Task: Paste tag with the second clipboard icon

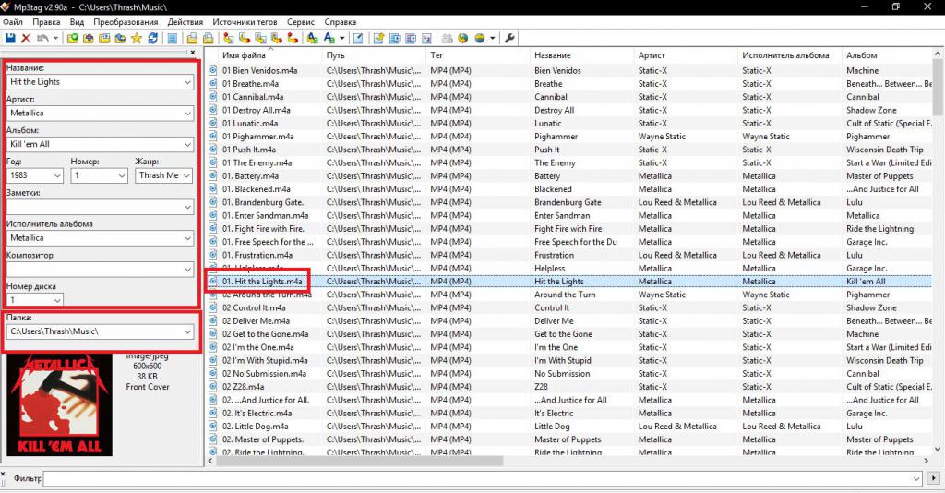Action: 208,38
